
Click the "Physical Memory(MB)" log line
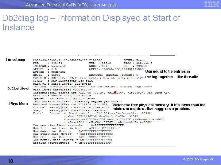(x=70, y=105)
